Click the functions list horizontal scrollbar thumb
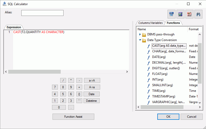Screen dimensions: 206x129 pos(162,107)
